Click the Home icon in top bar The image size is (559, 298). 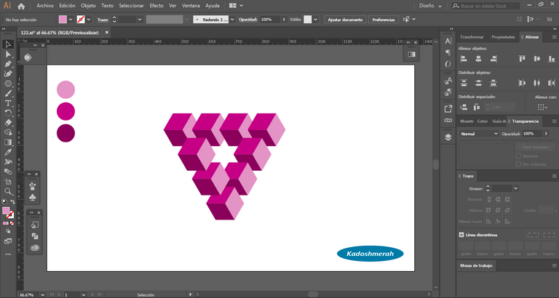[21, 6]
